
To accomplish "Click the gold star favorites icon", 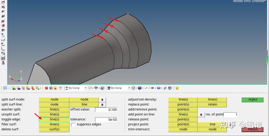I will [177, 88].
